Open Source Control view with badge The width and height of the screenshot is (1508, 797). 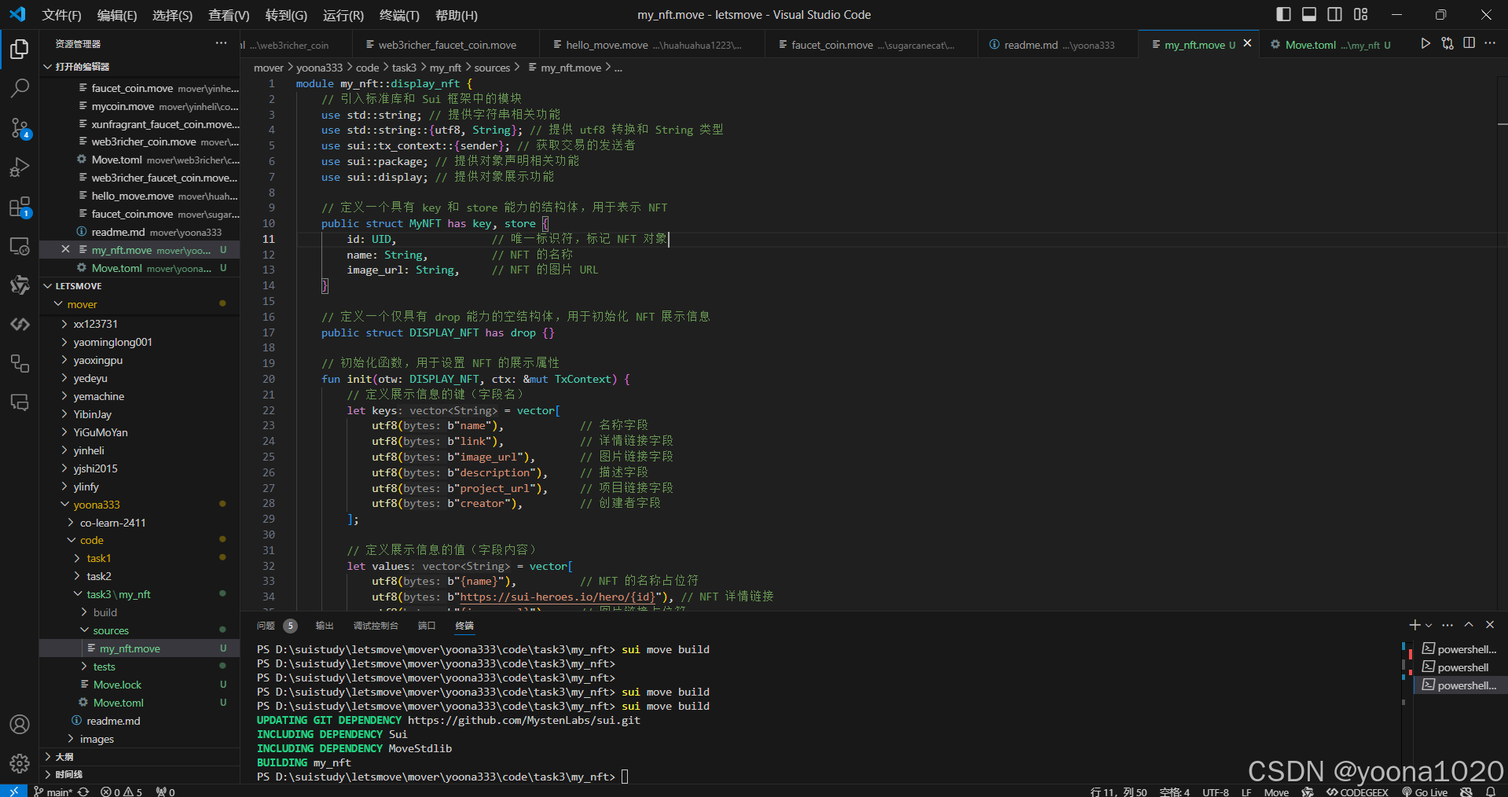(x=20, y=127)
